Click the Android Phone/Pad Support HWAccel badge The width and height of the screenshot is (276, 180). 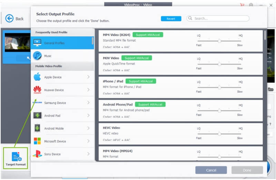(150, 105)
